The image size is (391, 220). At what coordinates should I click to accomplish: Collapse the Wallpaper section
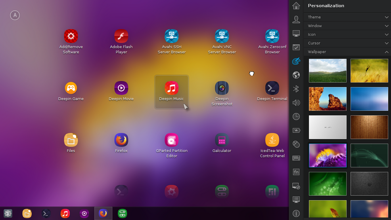[347, 52]
